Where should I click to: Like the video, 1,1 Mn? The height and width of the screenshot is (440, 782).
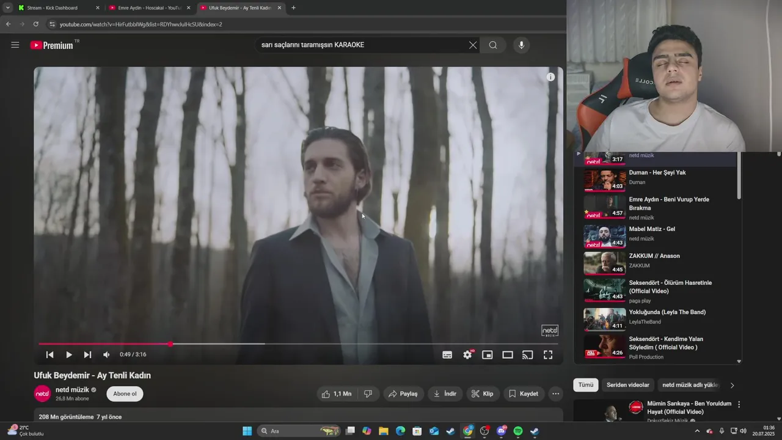[x=337, y=394]
